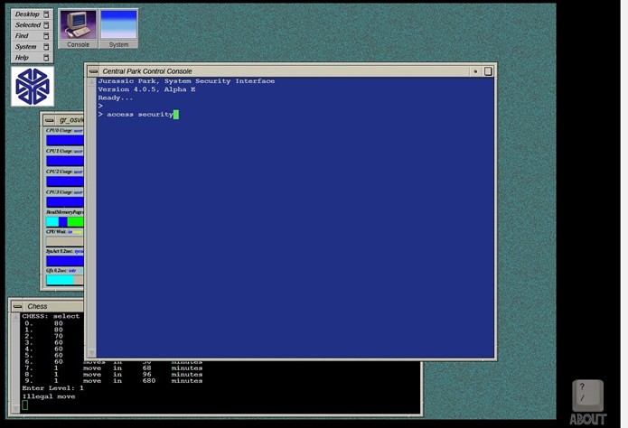Click the console window's square maximize button
Screen dimensions: 628x428
pyautogui.click(x=488, y=71)
